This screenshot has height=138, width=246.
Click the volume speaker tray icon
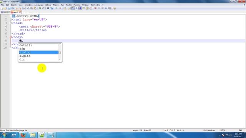click(230, 135)
